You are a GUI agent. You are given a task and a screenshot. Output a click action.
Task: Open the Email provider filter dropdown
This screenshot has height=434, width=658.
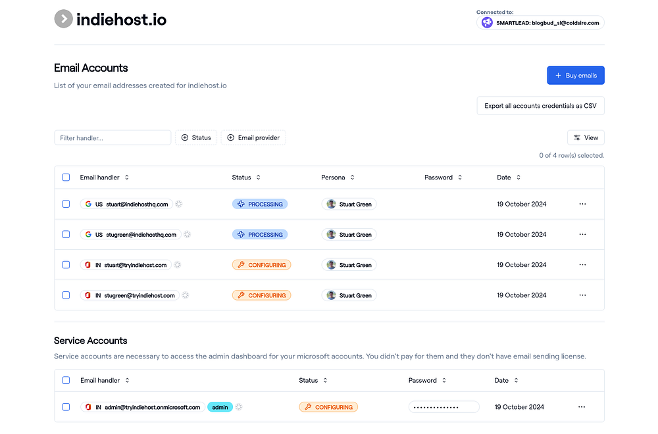tap(253, 137)
